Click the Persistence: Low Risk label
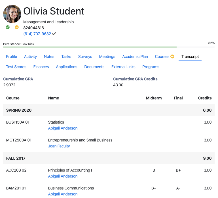Screen dimensions: 218x198 (19, 44)
